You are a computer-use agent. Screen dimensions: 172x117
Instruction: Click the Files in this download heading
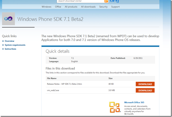[x=60, y=68]
